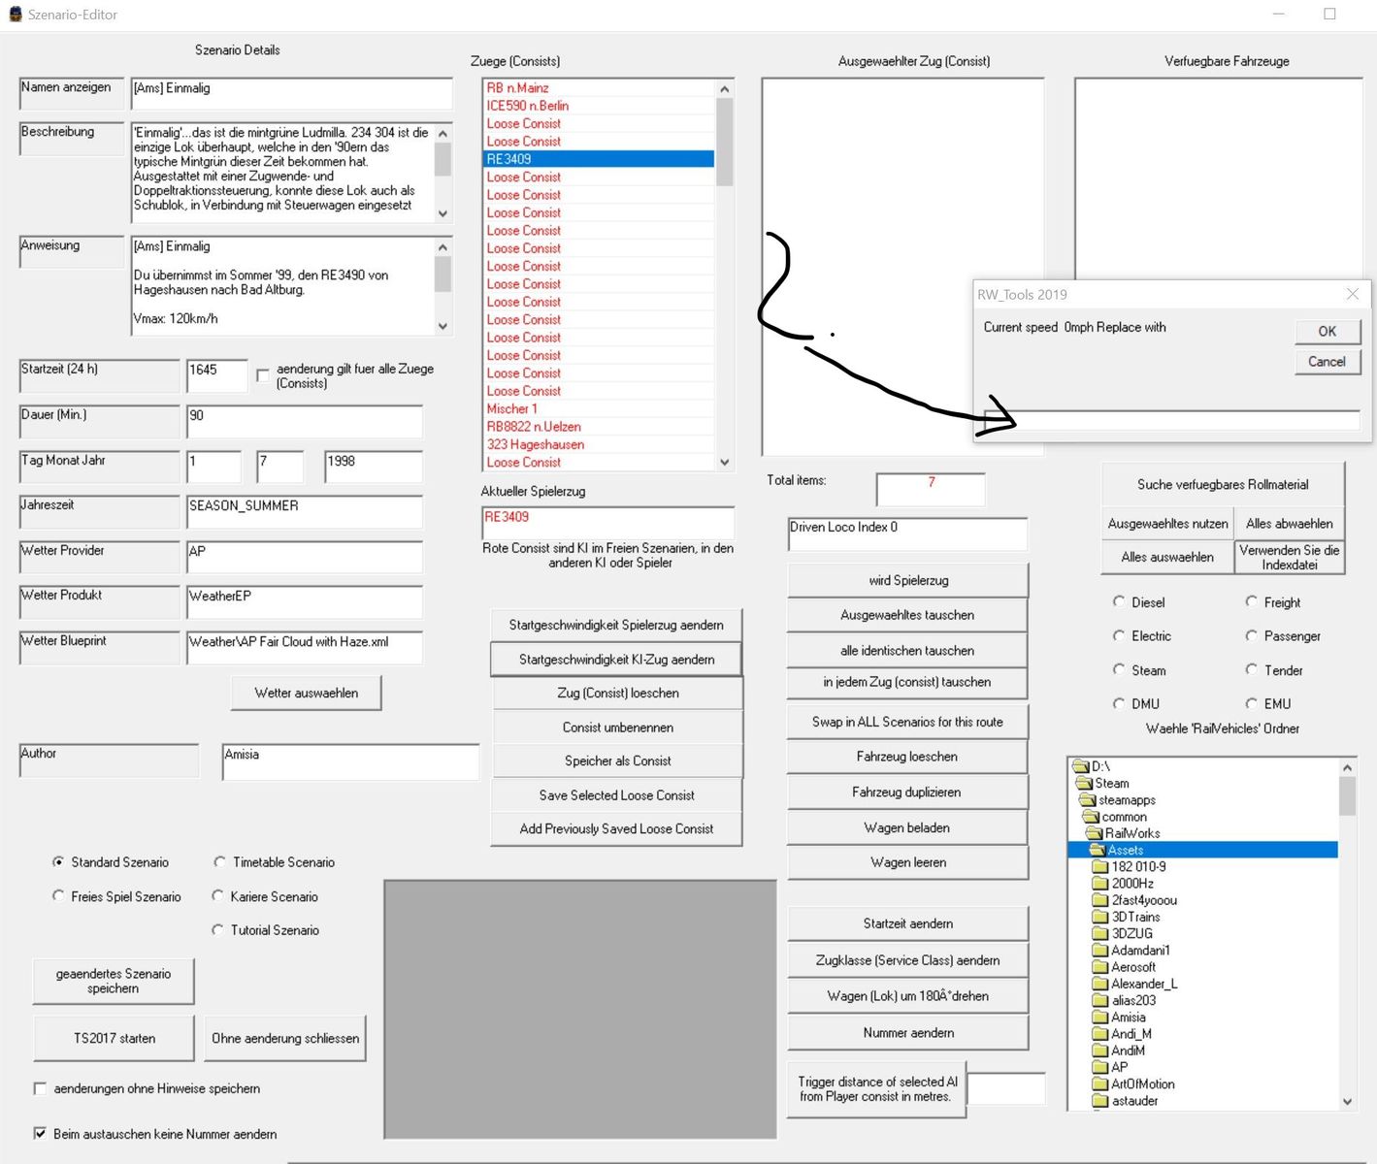Click the Aerosoft folder icon
1377x1164 pixels.
(1099, 967)
